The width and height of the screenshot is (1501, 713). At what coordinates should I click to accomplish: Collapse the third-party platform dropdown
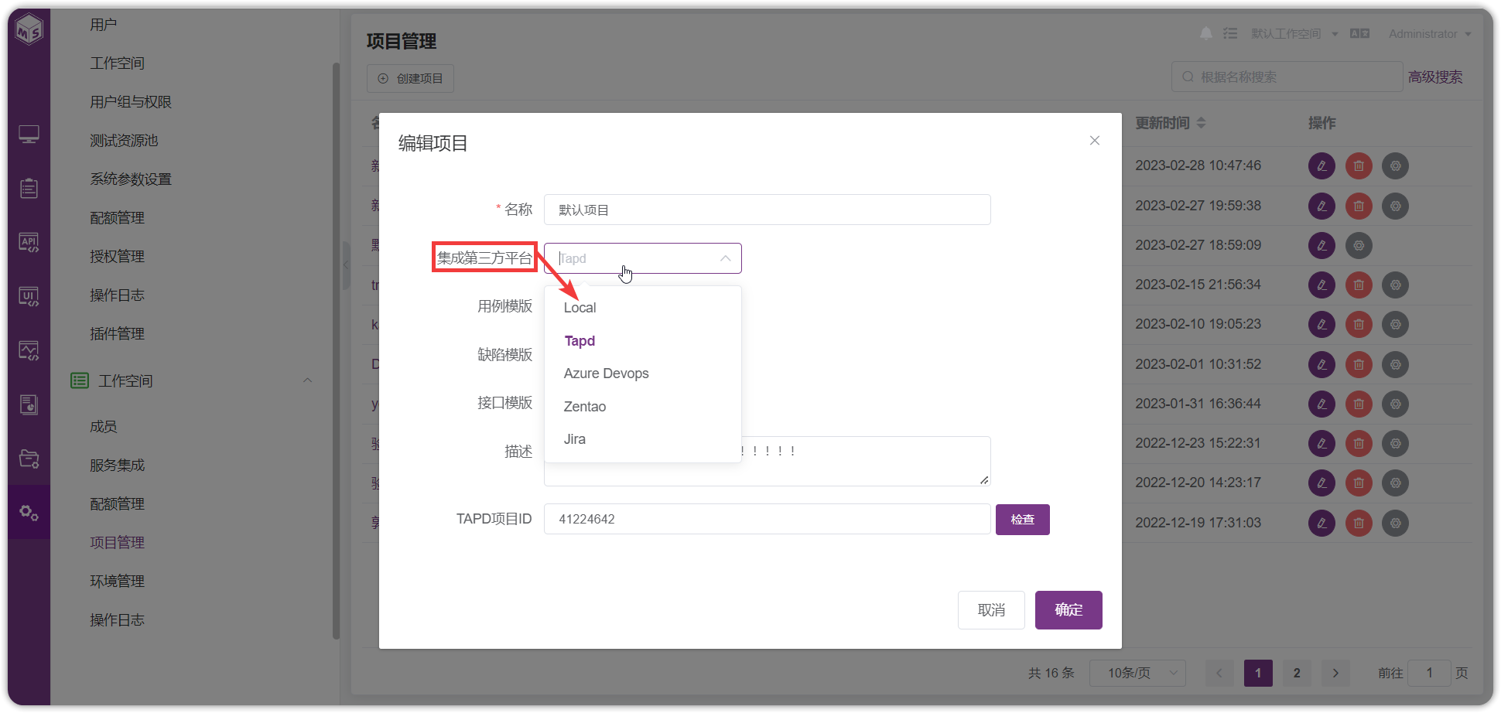(x=725, y=258)
